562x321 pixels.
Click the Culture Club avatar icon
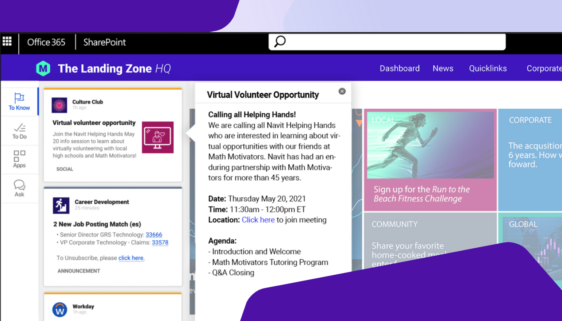pyautogui.click(x=59, y=105)
